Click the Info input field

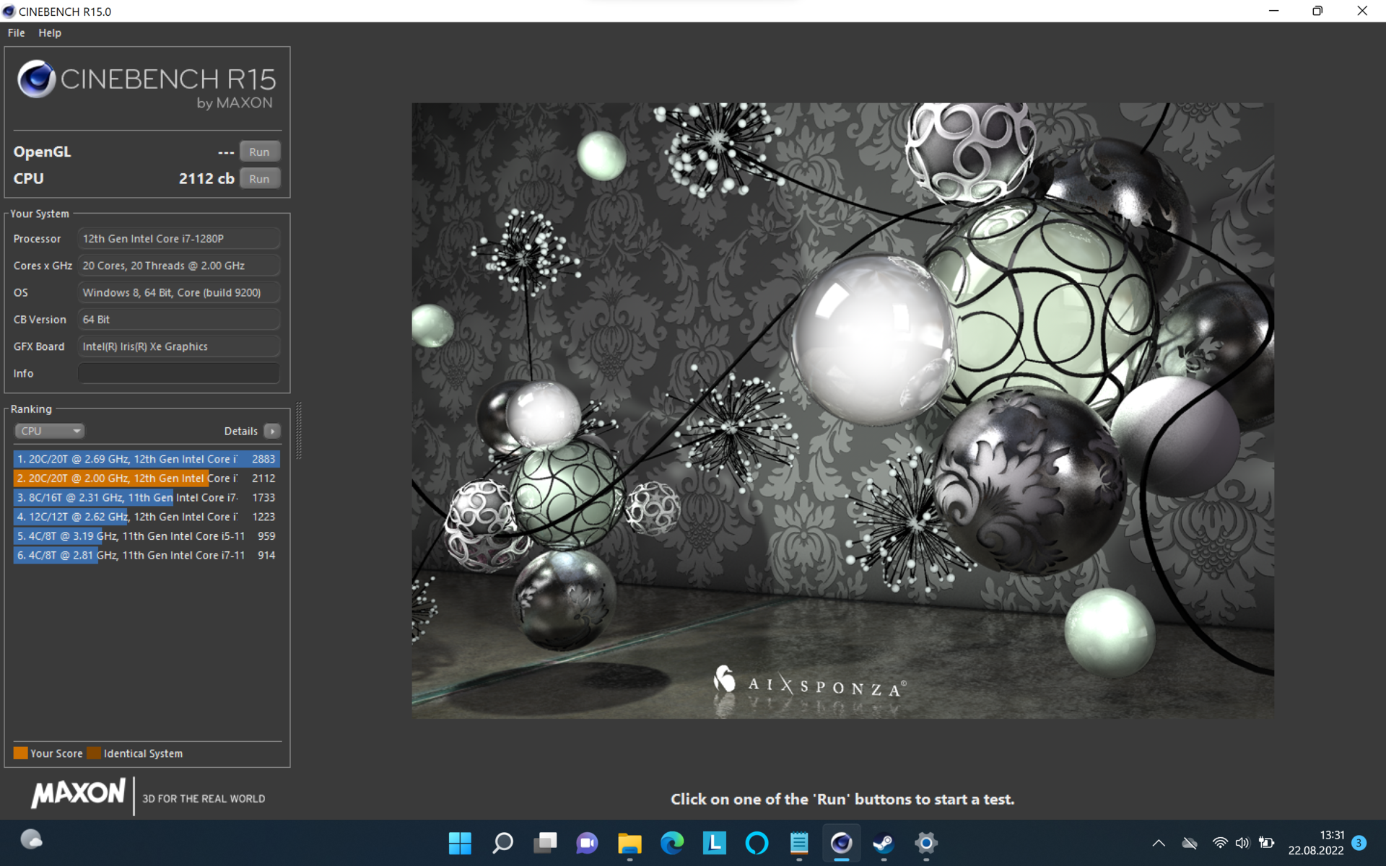178,373
